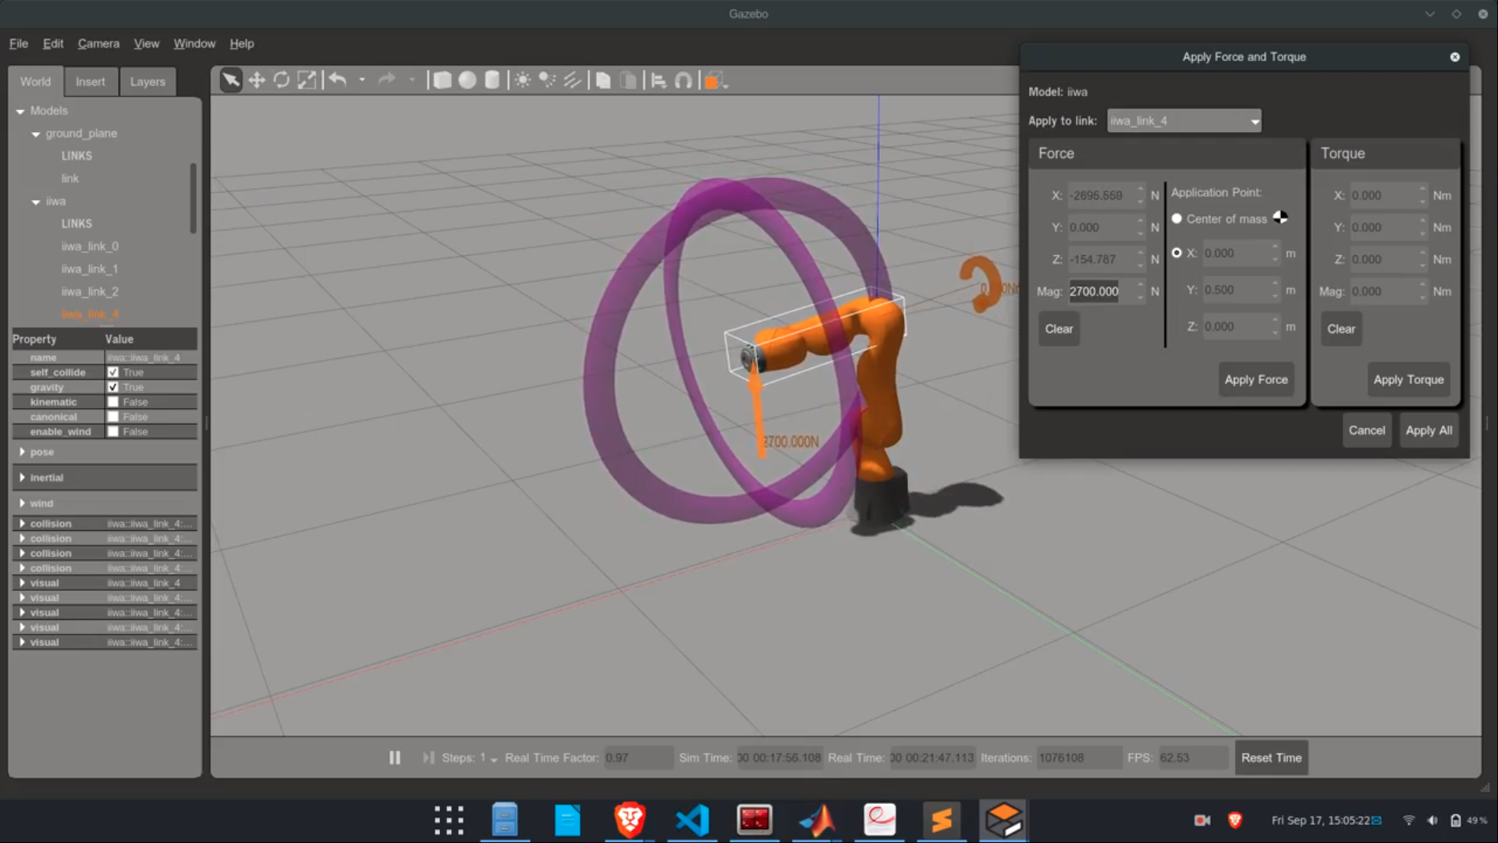Enable snap magnet tool
Image resolution: width=1498 pixels, height=843 pixels.
pyautogui.click(x=683, y=80)
